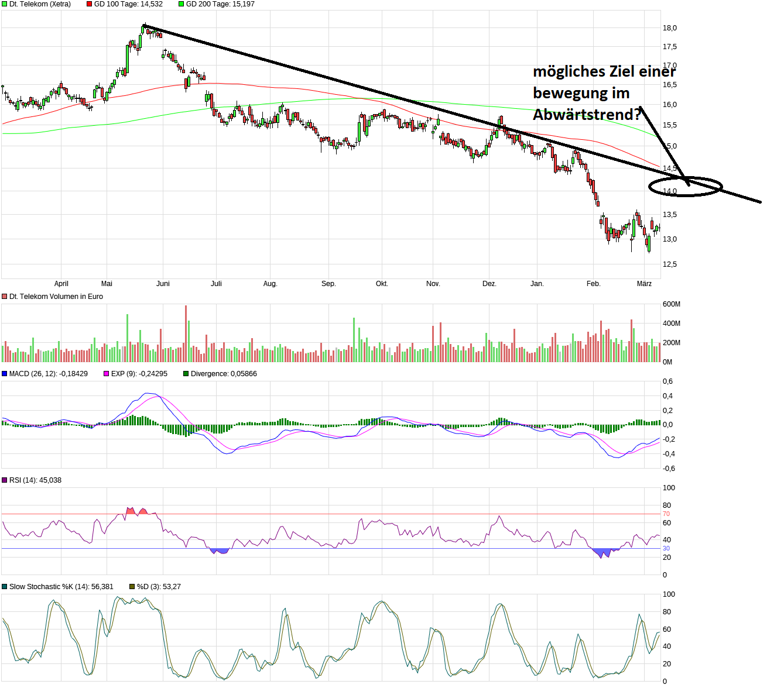Select the 12,5 price axis value
Screen dimensions: 784x688
click(x=670, y=264)
